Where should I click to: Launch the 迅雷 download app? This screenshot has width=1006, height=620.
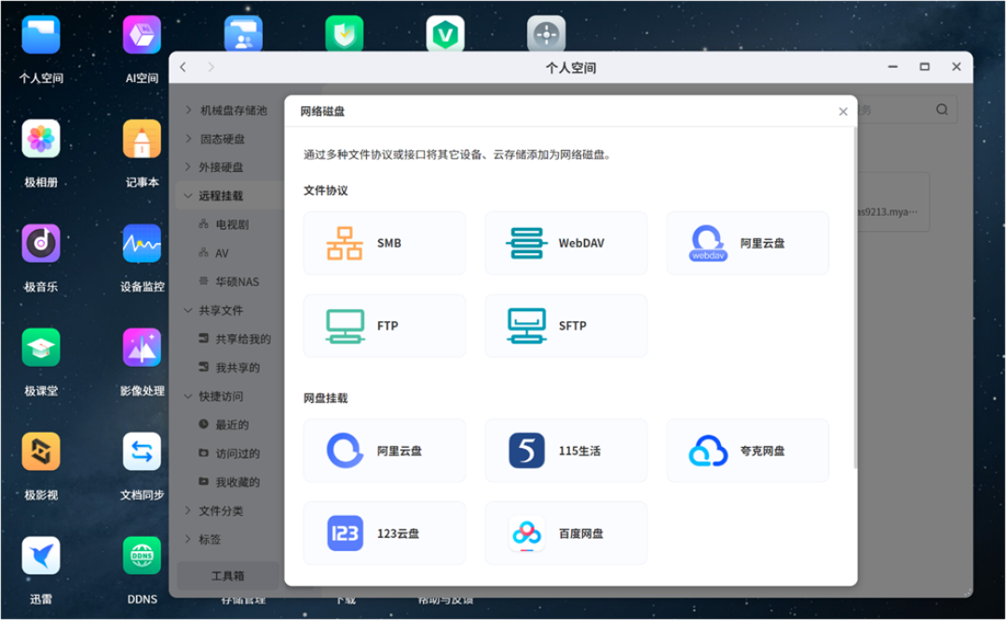[40, 556]
